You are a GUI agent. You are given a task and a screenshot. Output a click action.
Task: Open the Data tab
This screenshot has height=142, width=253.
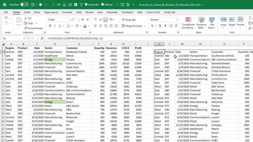pos(79,12)
